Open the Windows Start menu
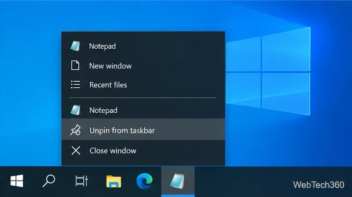 (17, 181)
